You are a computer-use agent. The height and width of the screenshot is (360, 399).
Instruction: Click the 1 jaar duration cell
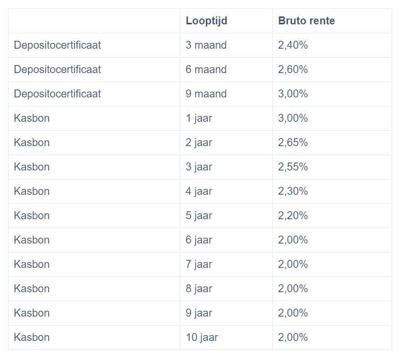click(x=199, y=119)
